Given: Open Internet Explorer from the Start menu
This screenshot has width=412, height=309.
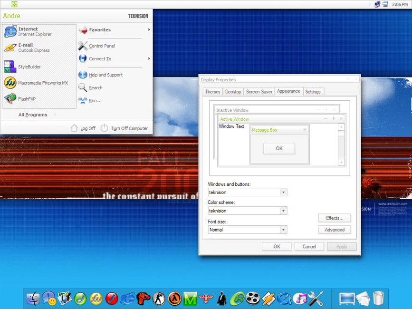Looking at the screenshot, I should (39, 31).
